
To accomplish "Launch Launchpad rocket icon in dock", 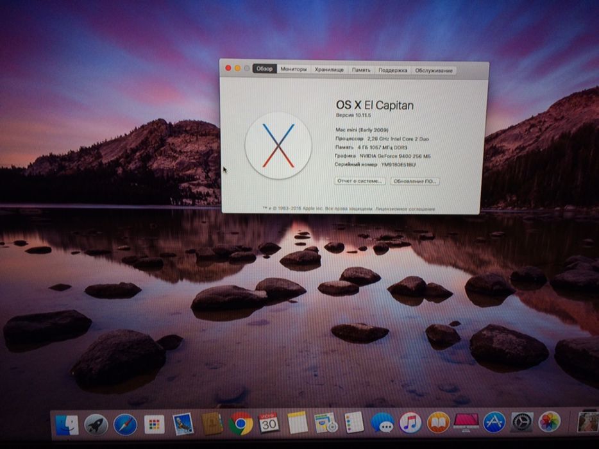I will tap(96, 424).
